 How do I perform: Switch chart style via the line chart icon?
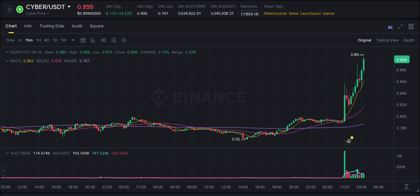pos(93,40)
